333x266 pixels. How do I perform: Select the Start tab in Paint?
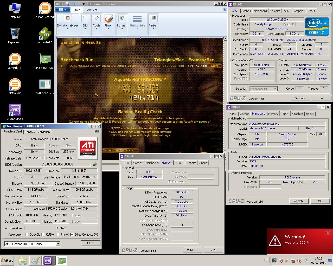point(77,10)
